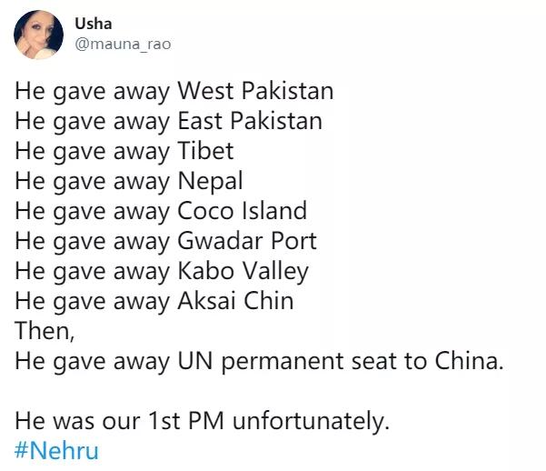Click Usha's profile avatar photo
This screenshot has height=471, width=546.
(38, 35)
